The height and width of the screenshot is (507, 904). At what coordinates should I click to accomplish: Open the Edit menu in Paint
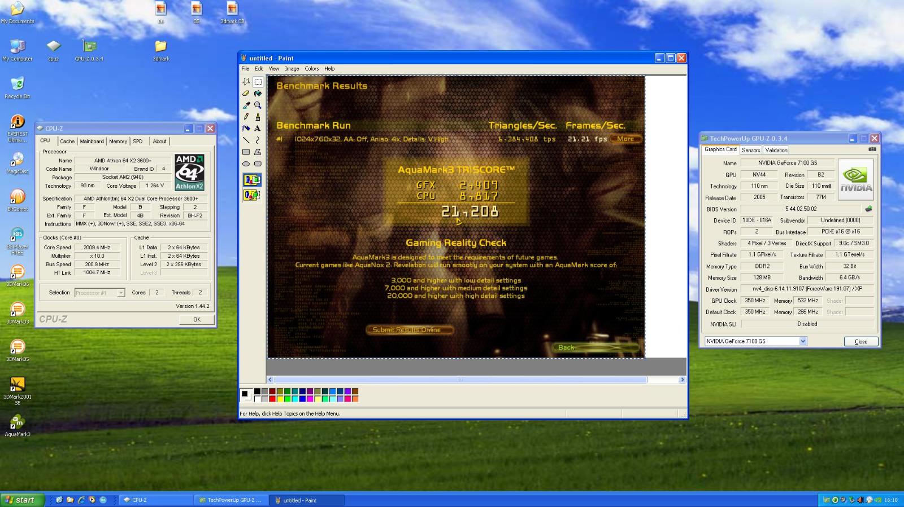click(x=259, y=69)
